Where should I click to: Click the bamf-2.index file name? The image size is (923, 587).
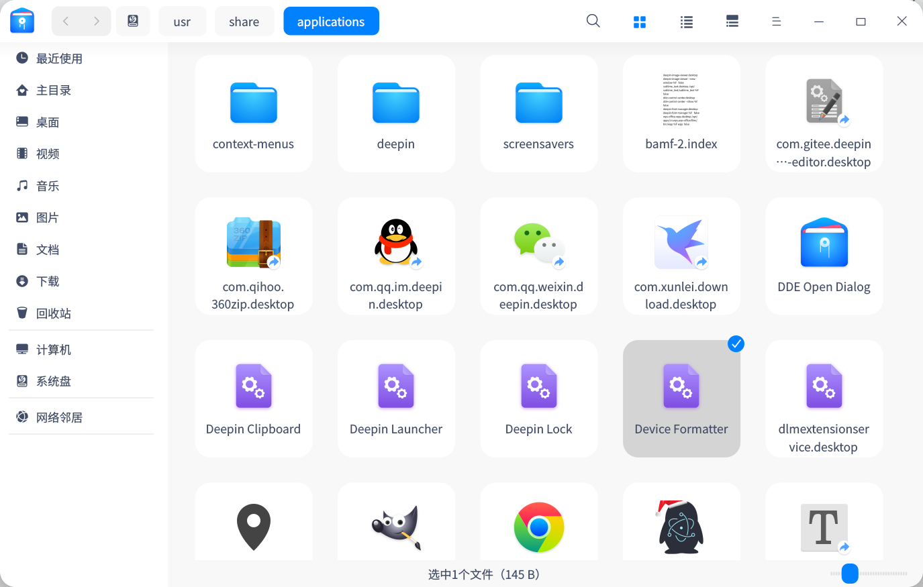[681, 144]
